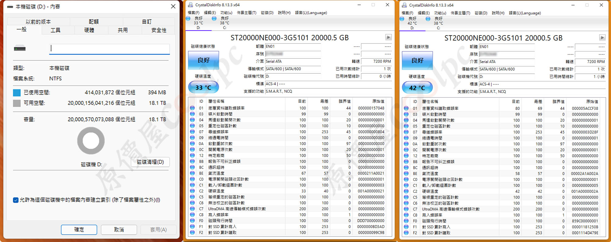The width and height of the screenshot is (611, 242).
Task: Click the 42 °C disk temperature button
Action: 417,88
